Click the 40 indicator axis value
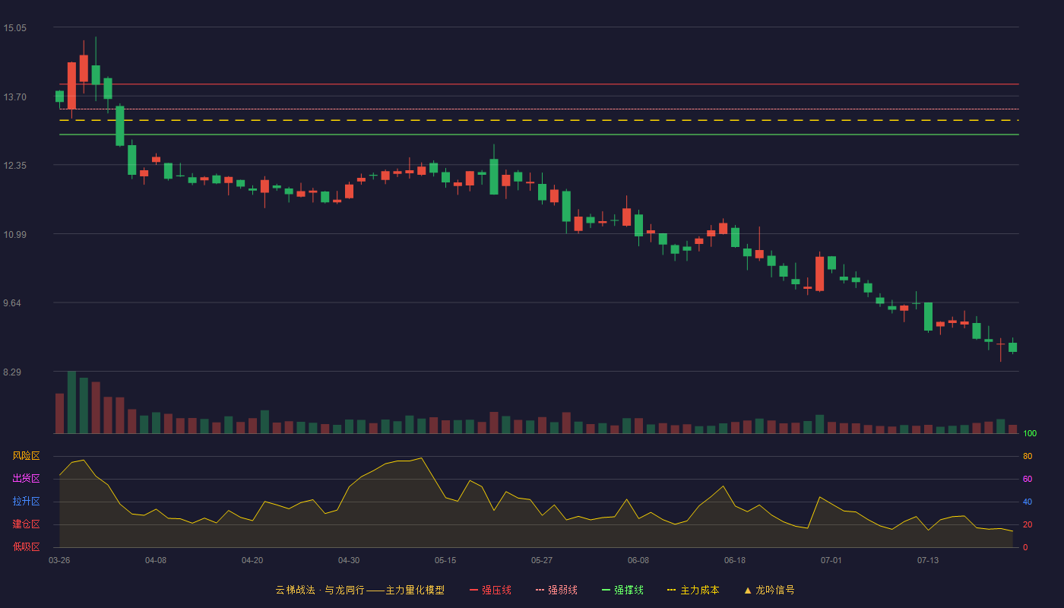This screenshot has height=608, width=1064. (1028, 502)
